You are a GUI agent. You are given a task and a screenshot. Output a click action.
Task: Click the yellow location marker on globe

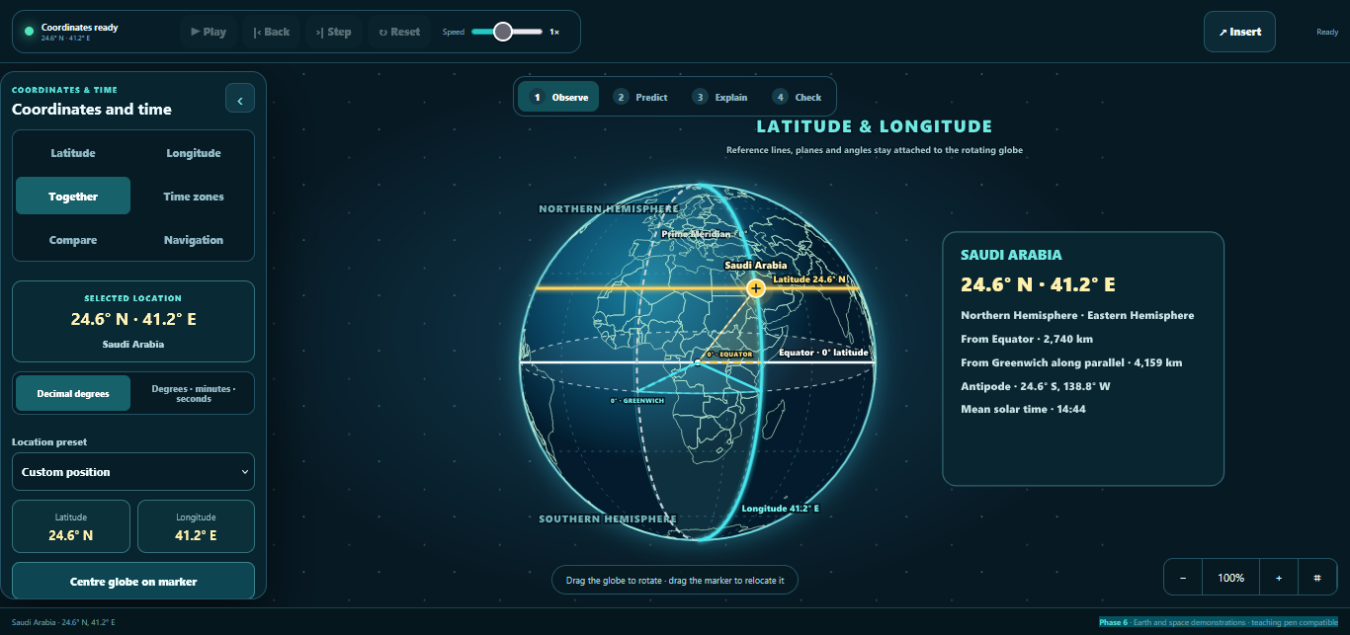(756, 288)
